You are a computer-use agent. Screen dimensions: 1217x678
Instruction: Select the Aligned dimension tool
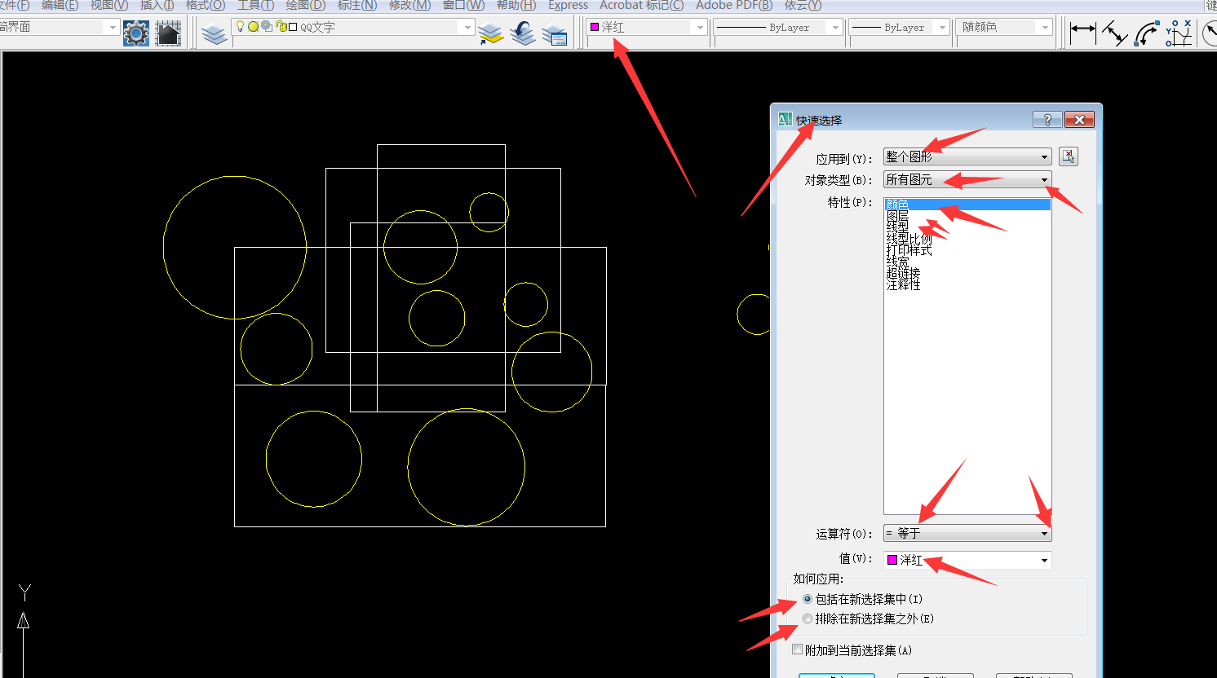(x=1114, y=33)
